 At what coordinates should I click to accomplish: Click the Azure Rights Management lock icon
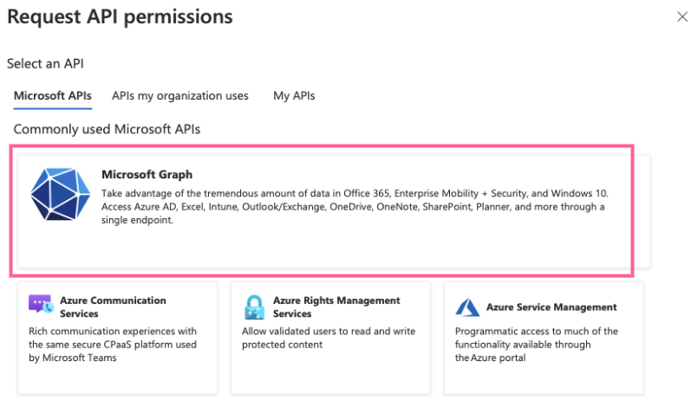tap(254, 307)
